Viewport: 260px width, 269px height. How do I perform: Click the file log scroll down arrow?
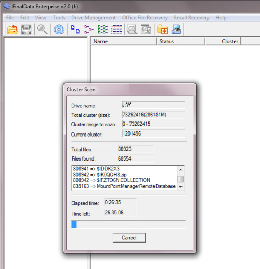[x=181, y=187]
